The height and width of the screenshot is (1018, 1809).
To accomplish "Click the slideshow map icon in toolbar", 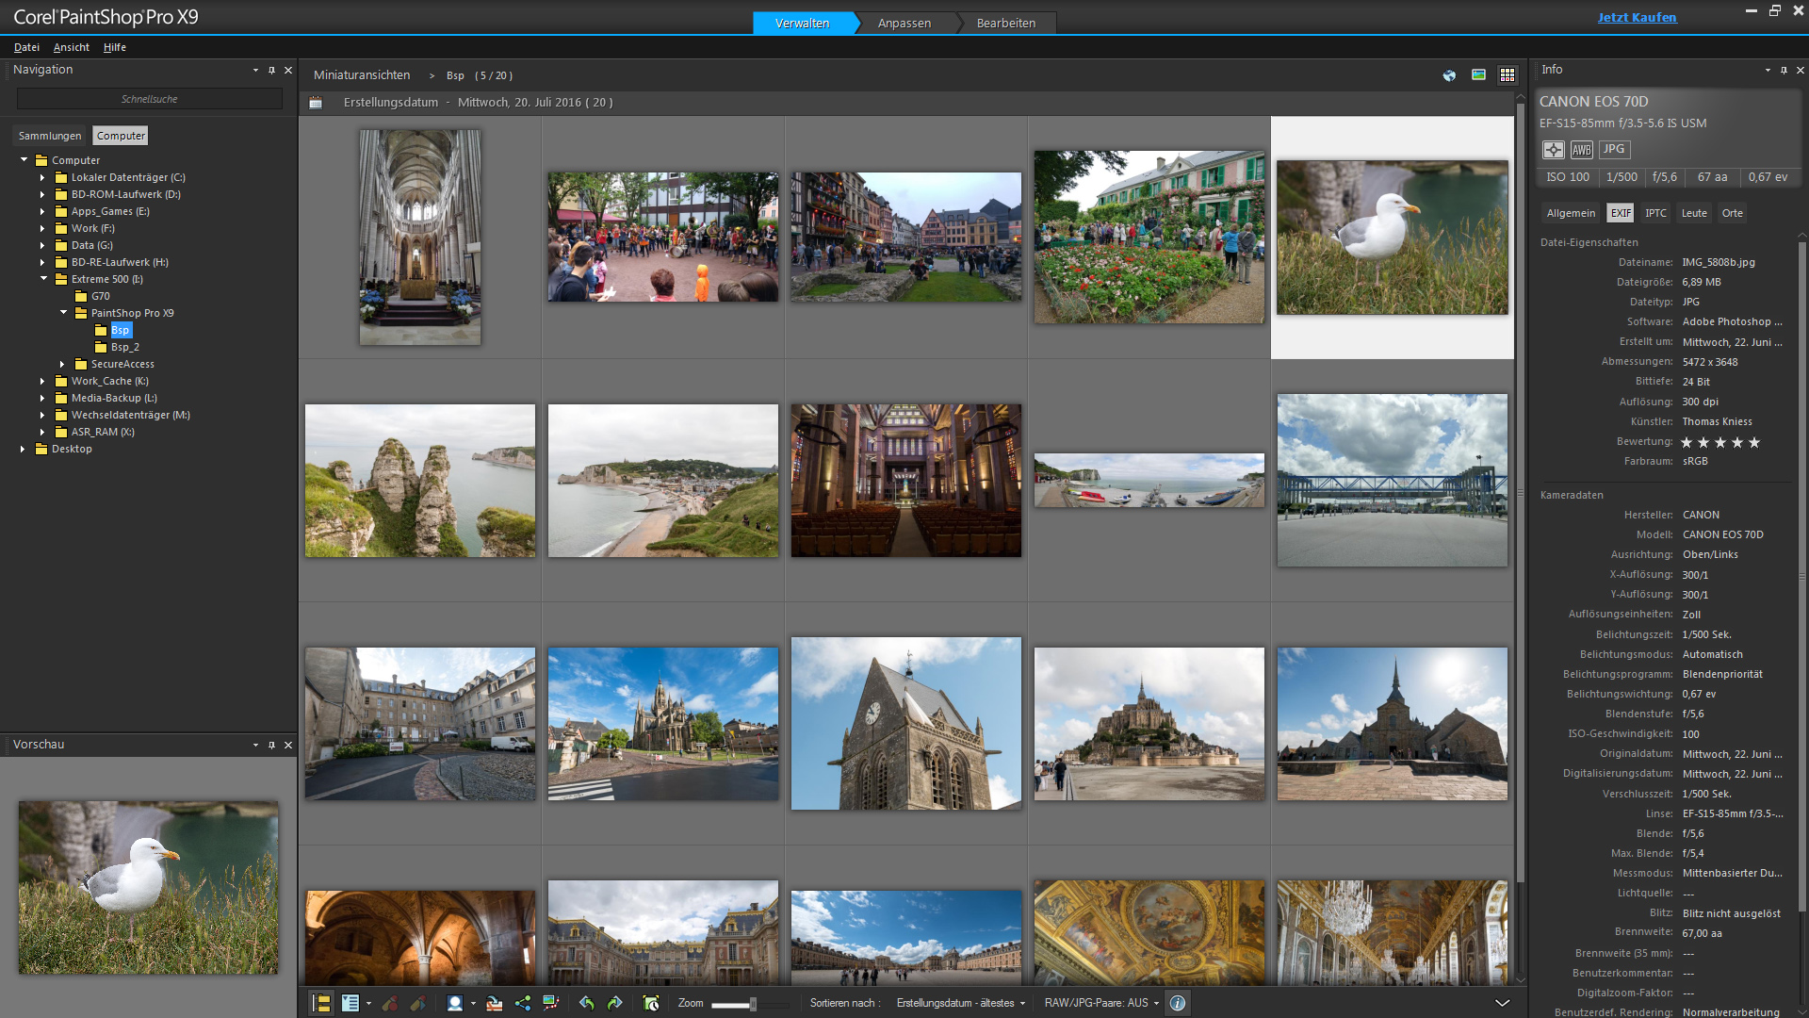I will 551,1003.
